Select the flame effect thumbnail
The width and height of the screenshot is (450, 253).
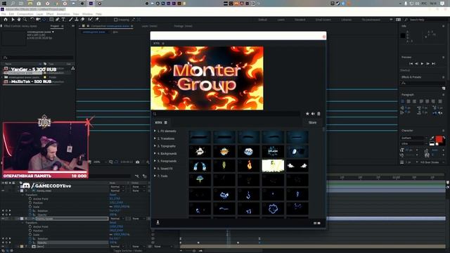(248, 166)
